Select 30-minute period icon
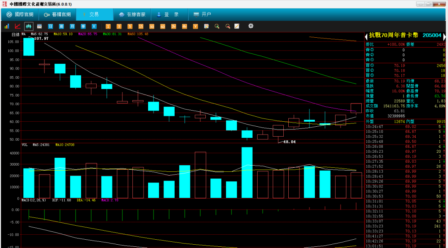This screenshot has height=248, width=448. click(152, 26)
